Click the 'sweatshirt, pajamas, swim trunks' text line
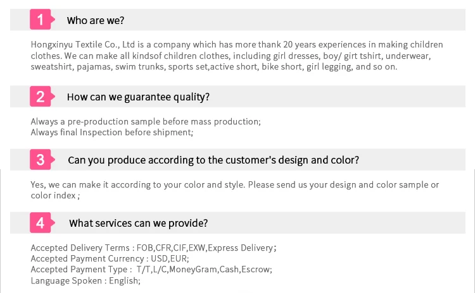Image resolution: width=475 pixels, height=293 pixels. pos(213,66)
